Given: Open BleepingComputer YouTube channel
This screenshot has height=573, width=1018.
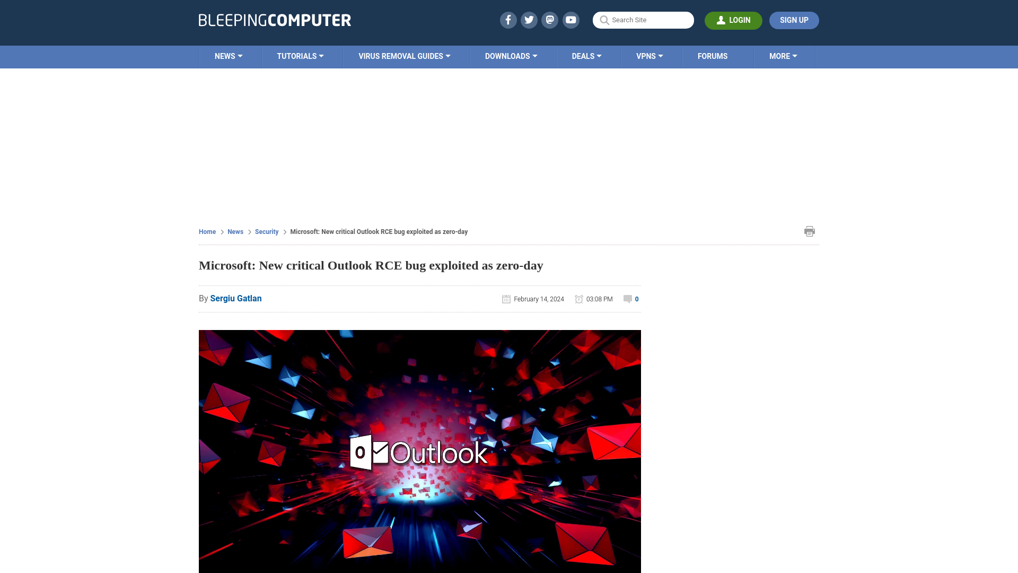Looking at the screenshot, I should [x=571, y=20].
